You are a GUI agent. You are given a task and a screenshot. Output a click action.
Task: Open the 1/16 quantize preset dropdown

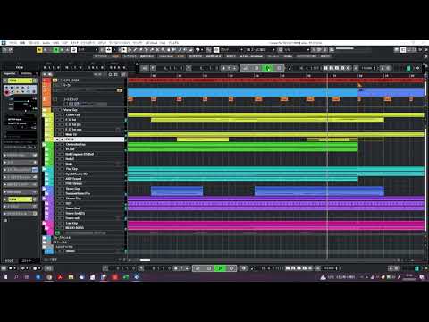(x=297, y=50)
